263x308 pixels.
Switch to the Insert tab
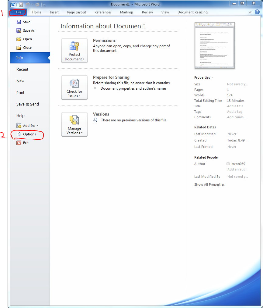point(54,12)
